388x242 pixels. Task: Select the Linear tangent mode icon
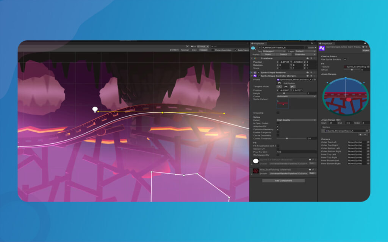coord(279,87)
